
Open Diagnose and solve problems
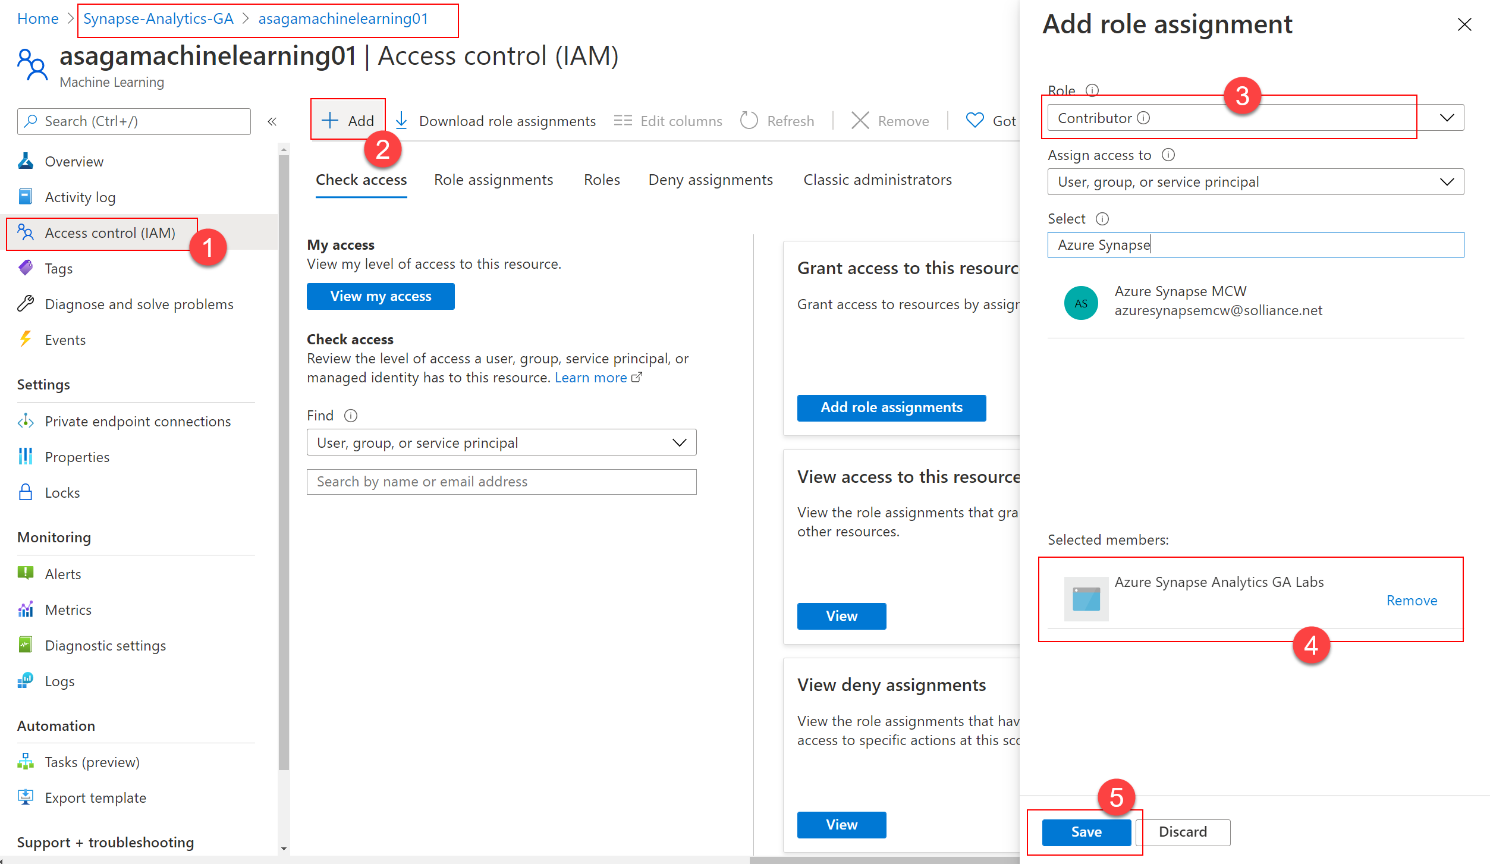click(139, 304)
